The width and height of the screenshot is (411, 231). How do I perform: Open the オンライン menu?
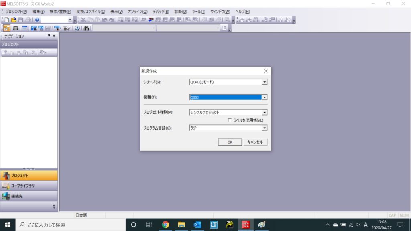click(x=138, y=12)
